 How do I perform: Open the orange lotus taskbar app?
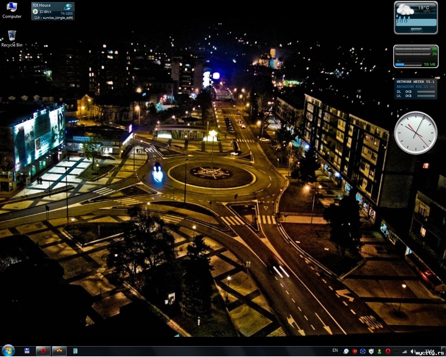click(x=59, y=351)
